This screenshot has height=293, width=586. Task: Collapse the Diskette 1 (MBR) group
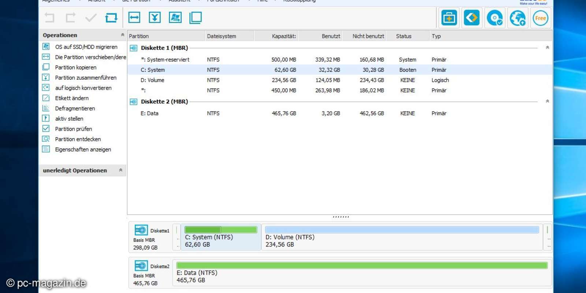pyautogui.click(x=547, y=48)
